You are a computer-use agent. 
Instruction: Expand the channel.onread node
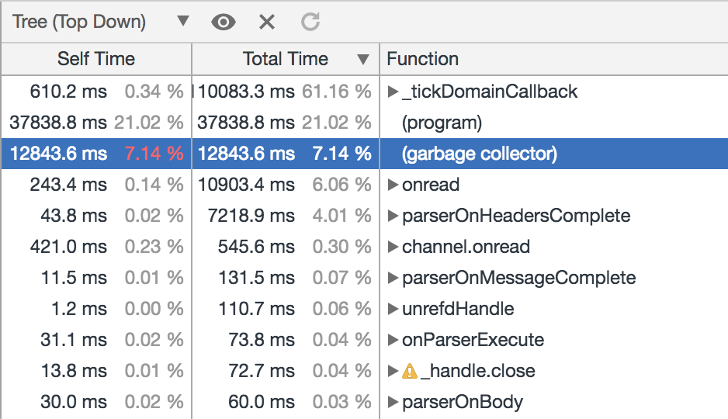[x=393, y=247]
